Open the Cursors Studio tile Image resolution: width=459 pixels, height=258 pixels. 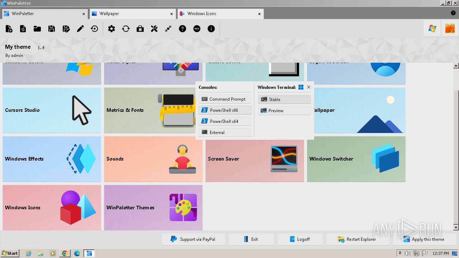52,110
